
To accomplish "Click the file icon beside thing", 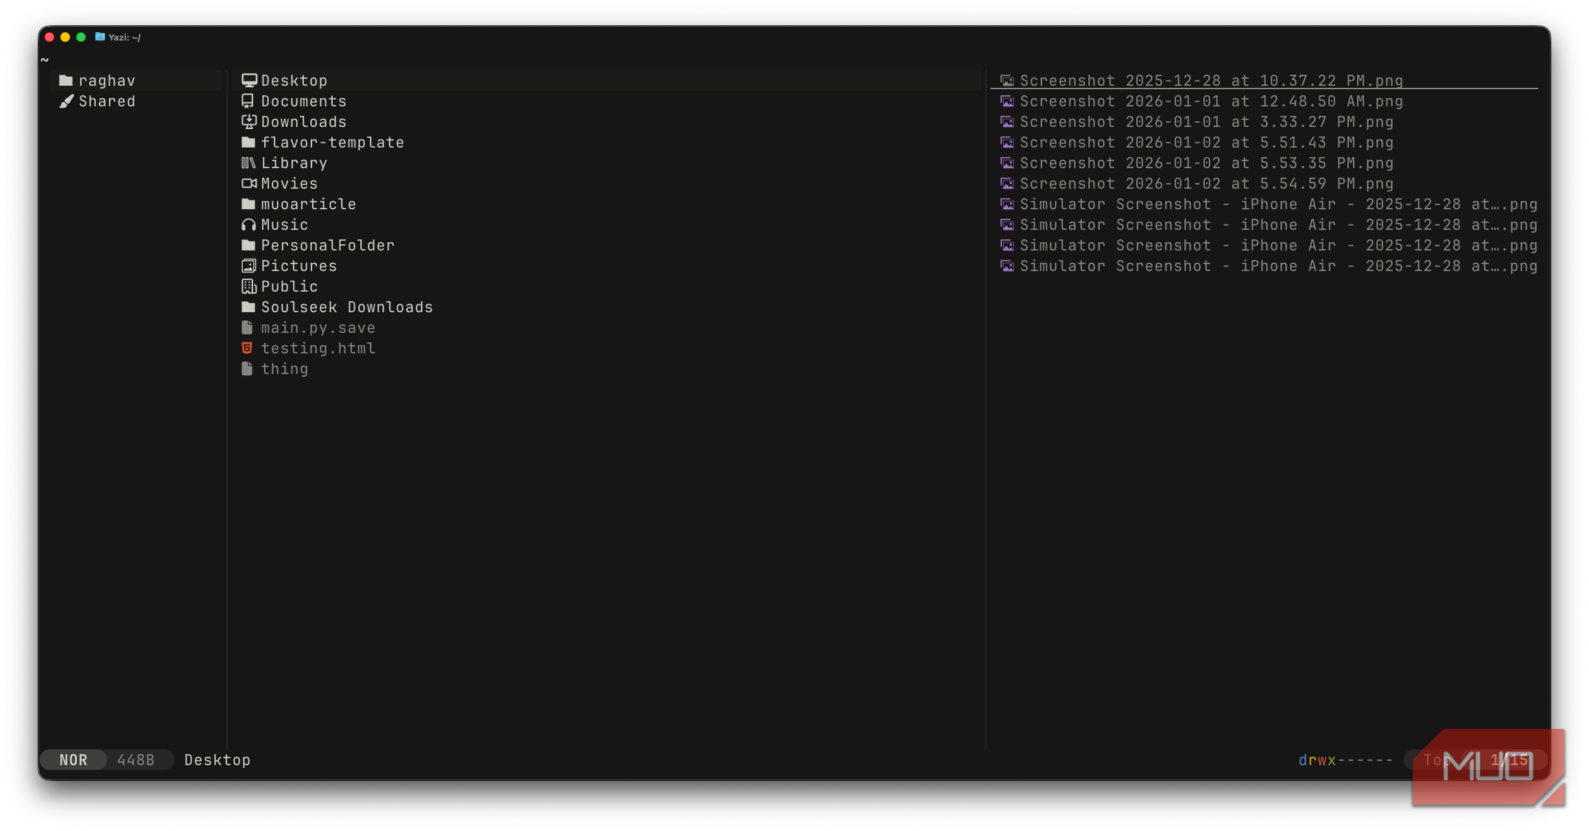I will click(247, 368).
